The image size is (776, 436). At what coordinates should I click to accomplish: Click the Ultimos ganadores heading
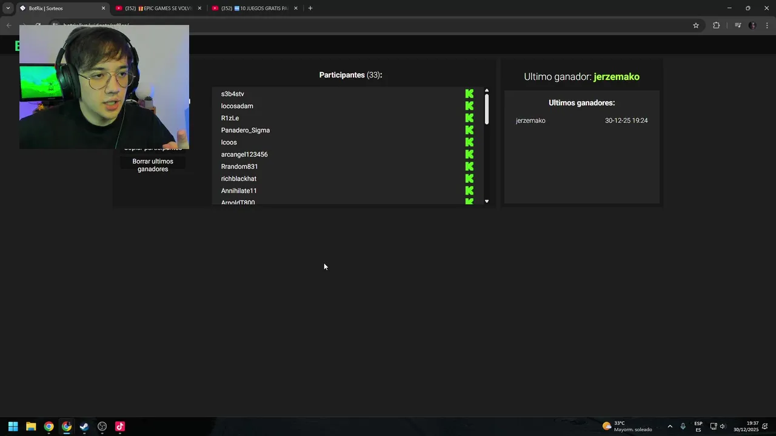point(582,103)
